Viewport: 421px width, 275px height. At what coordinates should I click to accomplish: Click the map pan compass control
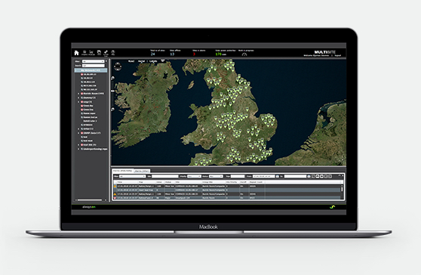tap(118, 66)
